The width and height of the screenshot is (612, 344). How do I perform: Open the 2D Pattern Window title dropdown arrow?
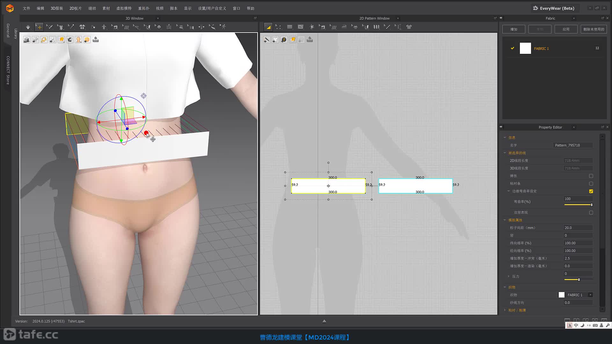pos(398,18)
